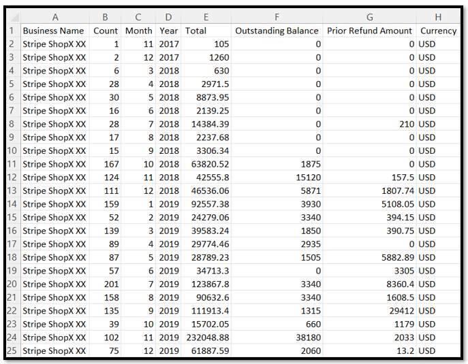
Task: Select the Outstanding Balance cell 660
Action: tap(277, 324)
